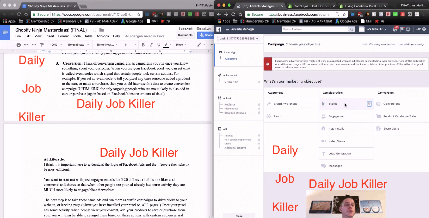Click the Search Business input field
This screenshot has height=218, width=429.
(x=315, y=30)
